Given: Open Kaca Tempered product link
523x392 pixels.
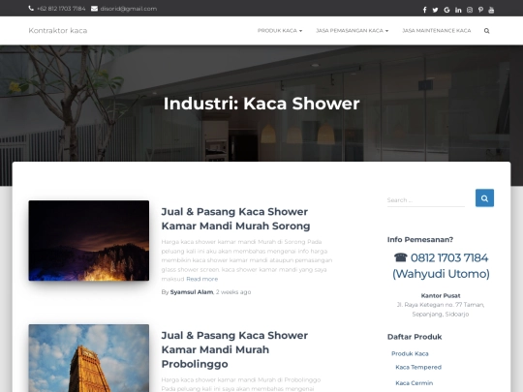Looking at the screenshot, I should click(x=418, y=368).
